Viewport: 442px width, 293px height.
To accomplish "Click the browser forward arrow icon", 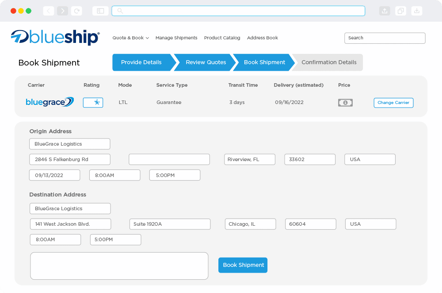I will (63, 11).
